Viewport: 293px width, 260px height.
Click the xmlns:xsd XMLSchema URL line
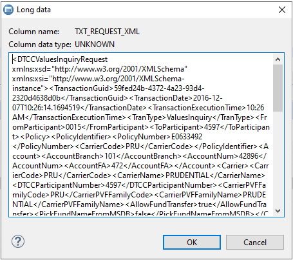(x=100, y=69)
